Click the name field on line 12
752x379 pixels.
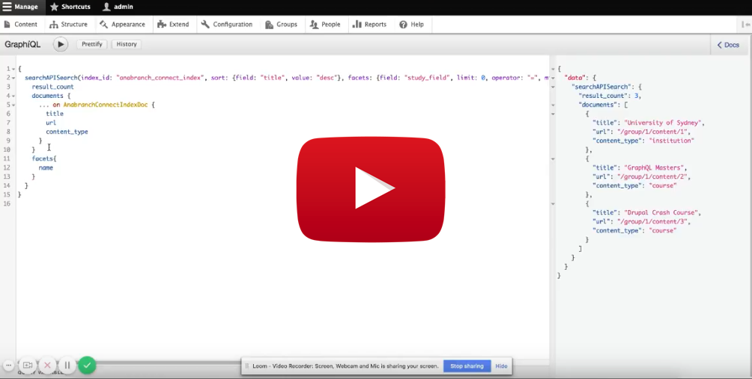(46, 167)
